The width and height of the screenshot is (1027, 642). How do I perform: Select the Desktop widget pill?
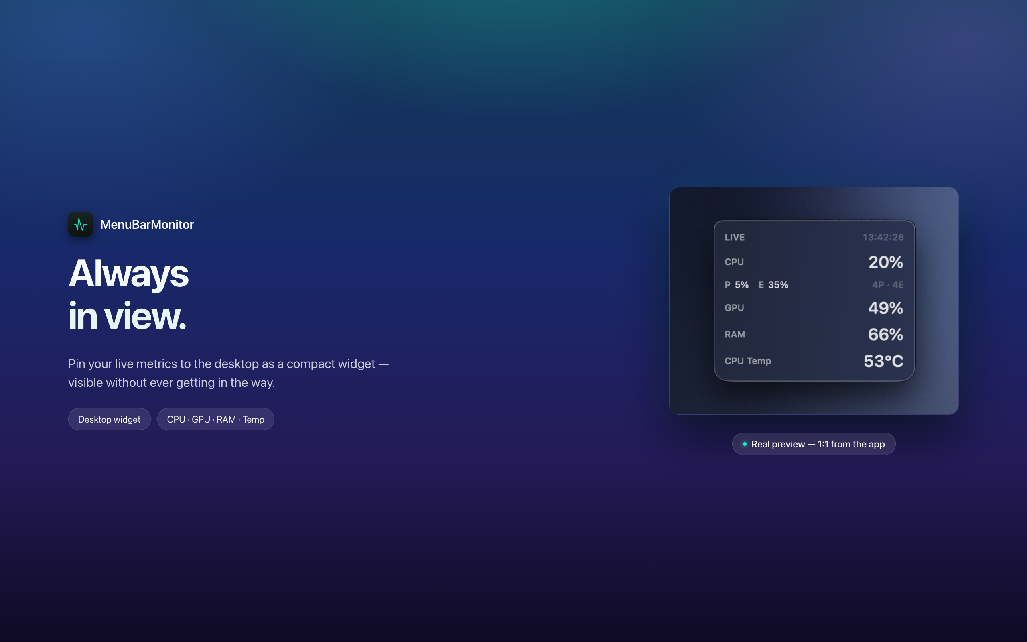click(x=109, y=419)
